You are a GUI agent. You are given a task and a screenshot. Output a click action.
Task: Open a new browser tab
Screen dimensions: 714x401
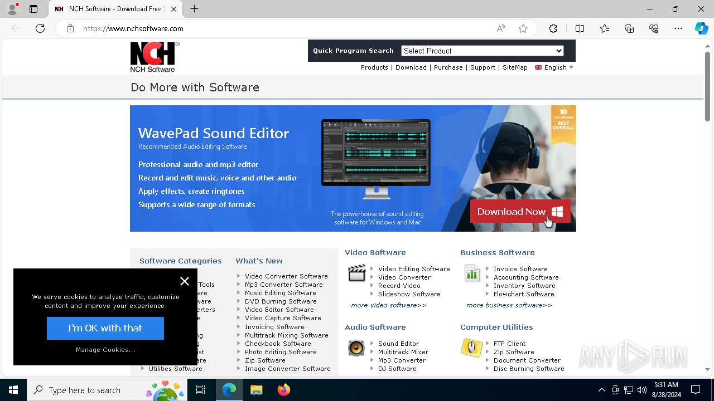[194, 9]
